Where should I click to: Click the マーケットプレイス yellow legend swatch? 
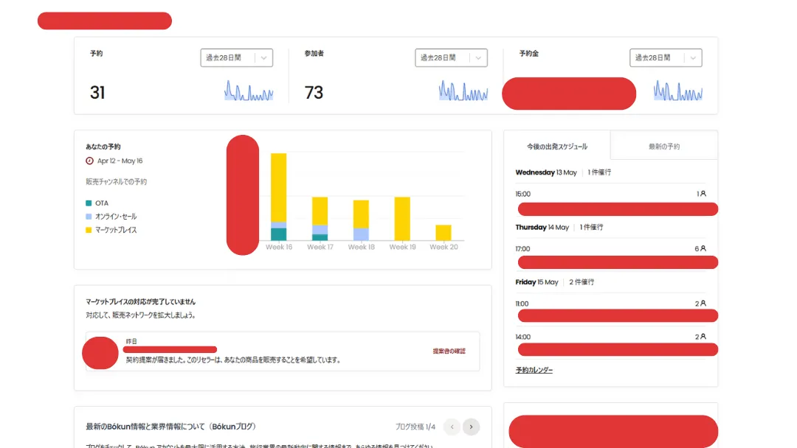click(89, 230)
